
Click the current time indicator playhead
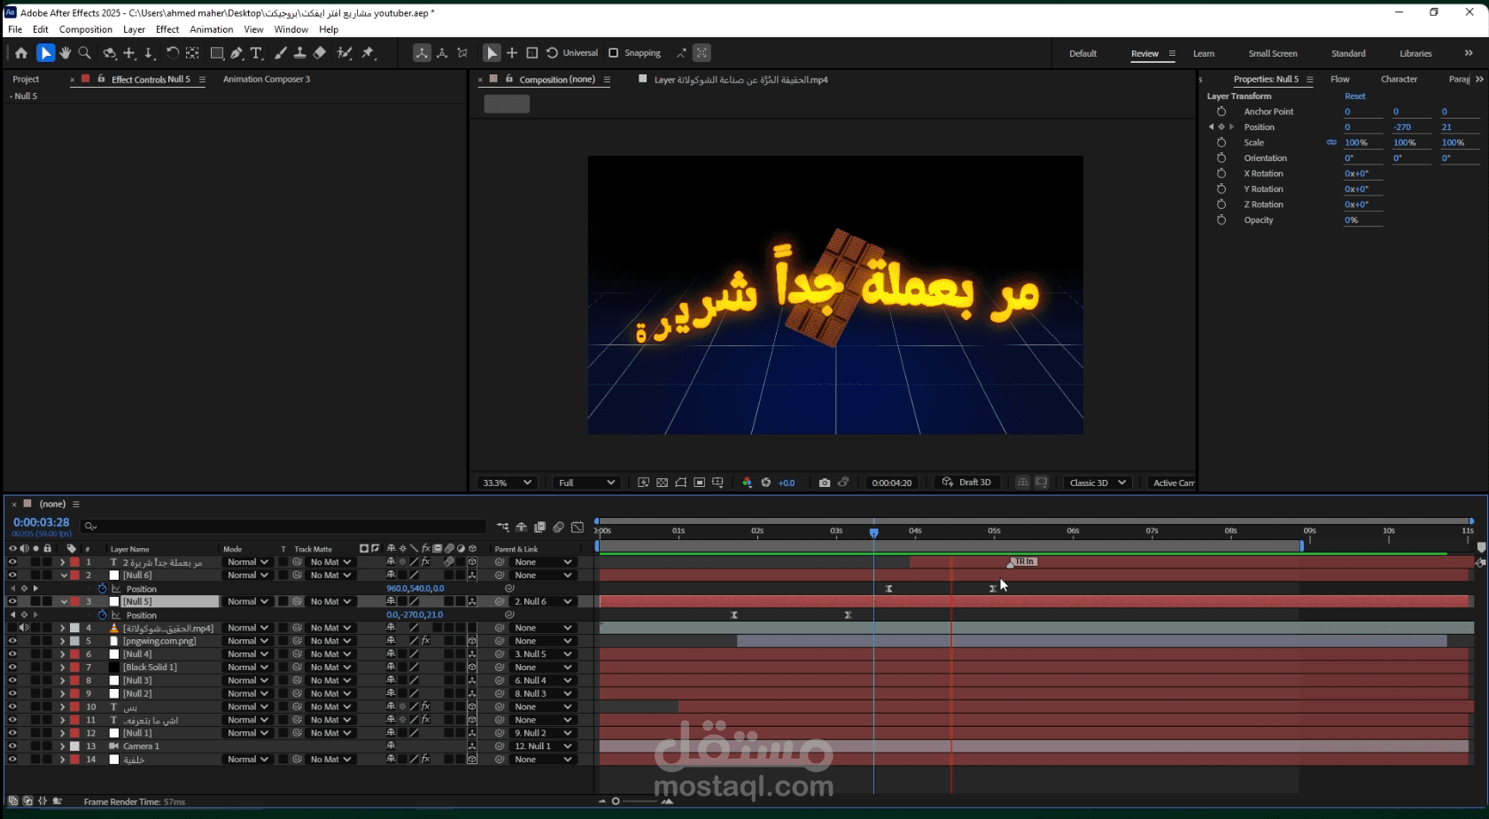pos(873,532)
